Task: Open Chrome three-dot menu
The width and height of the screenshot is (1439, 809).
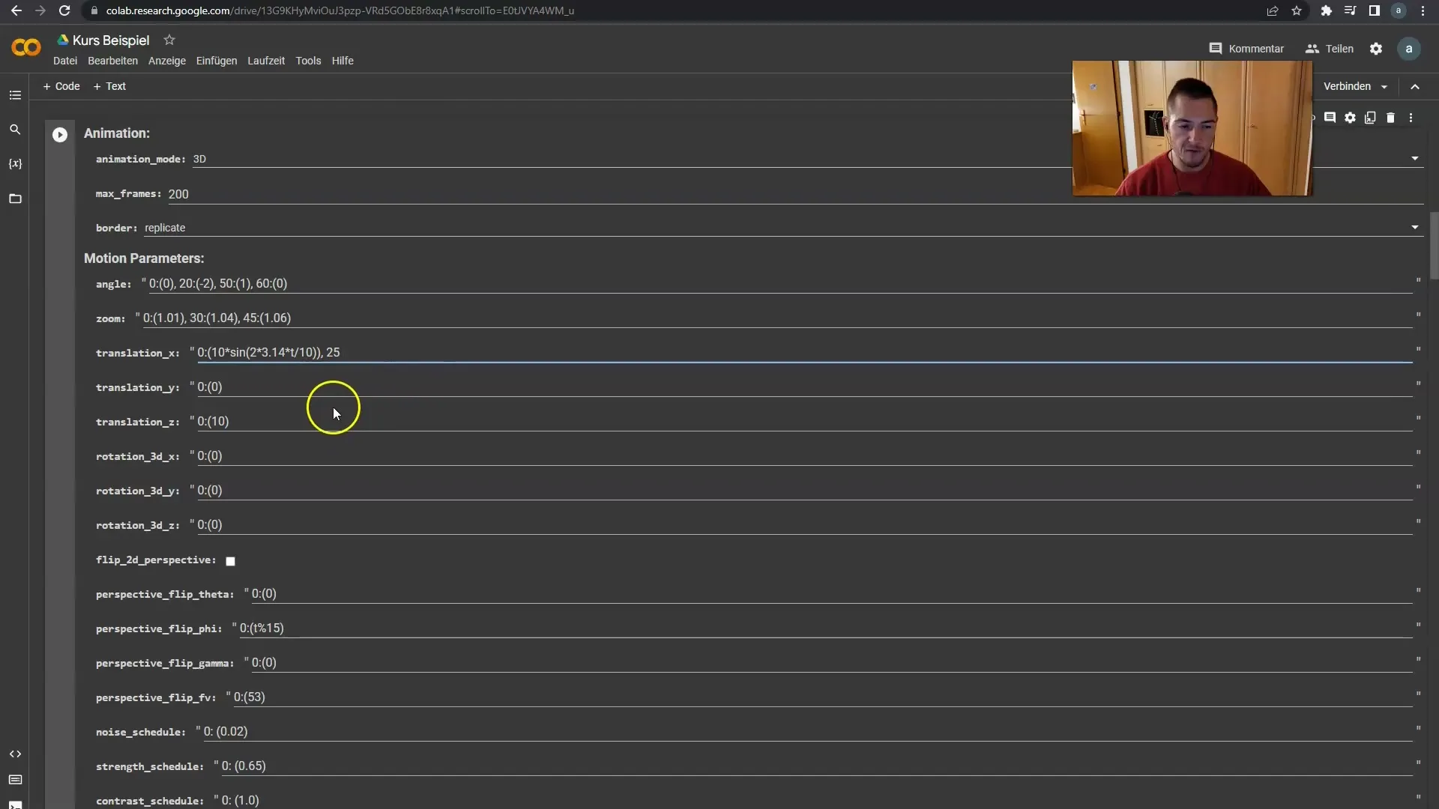Action: (1423, 10)
